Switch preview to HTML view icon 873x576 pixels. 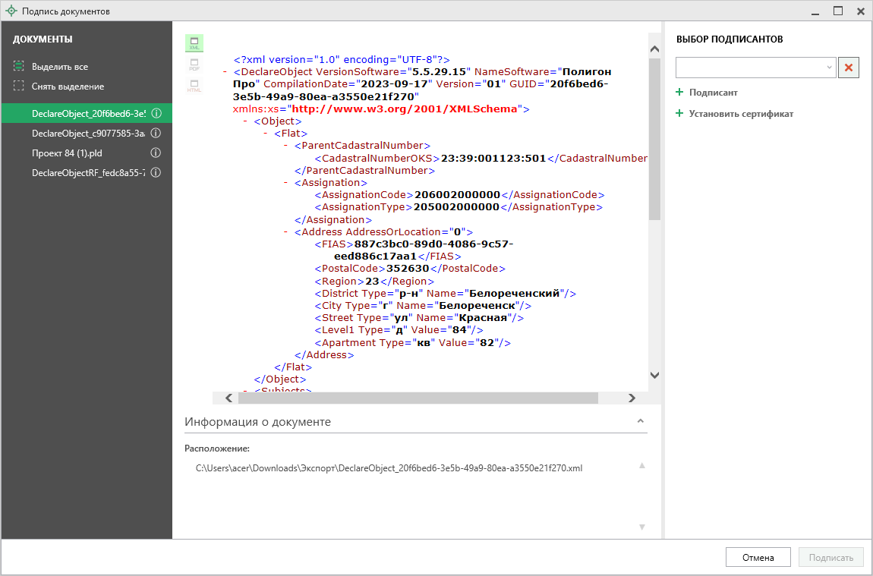tap(194, 86)
